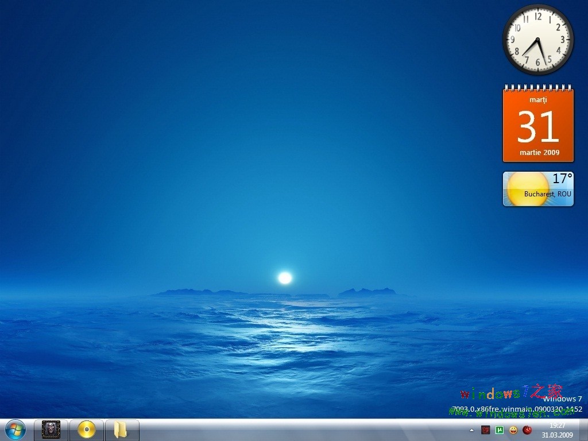This screenshot has height=441, width=588.
Task: Open the folder icon pinned to taskbar
Action: (x=122, y=430)
